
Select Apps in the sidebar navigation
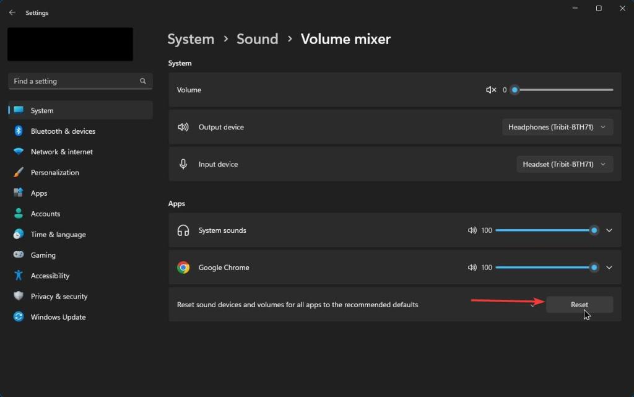[x=38, y=193]
